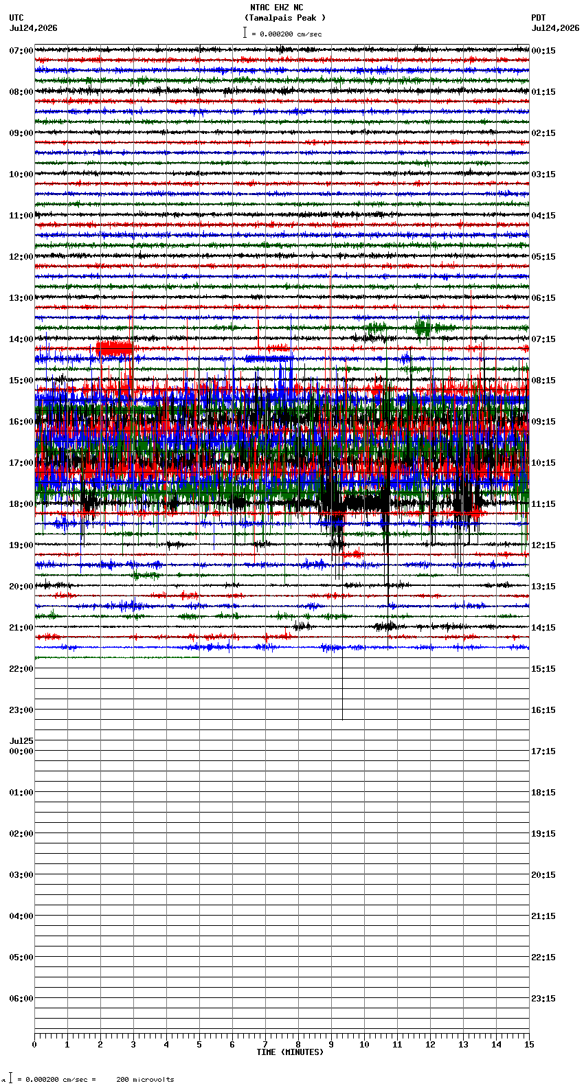Click minute tick label '15' on time axis

tap(528, 1045)
